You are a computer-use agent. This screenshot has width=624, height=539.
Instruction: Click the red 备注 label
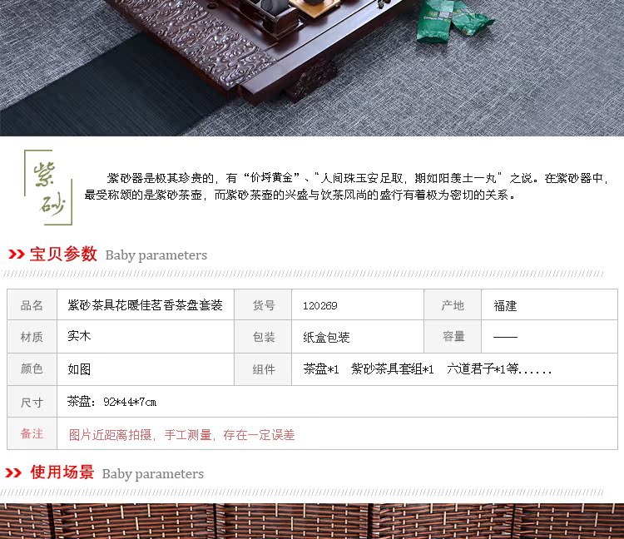32,433
